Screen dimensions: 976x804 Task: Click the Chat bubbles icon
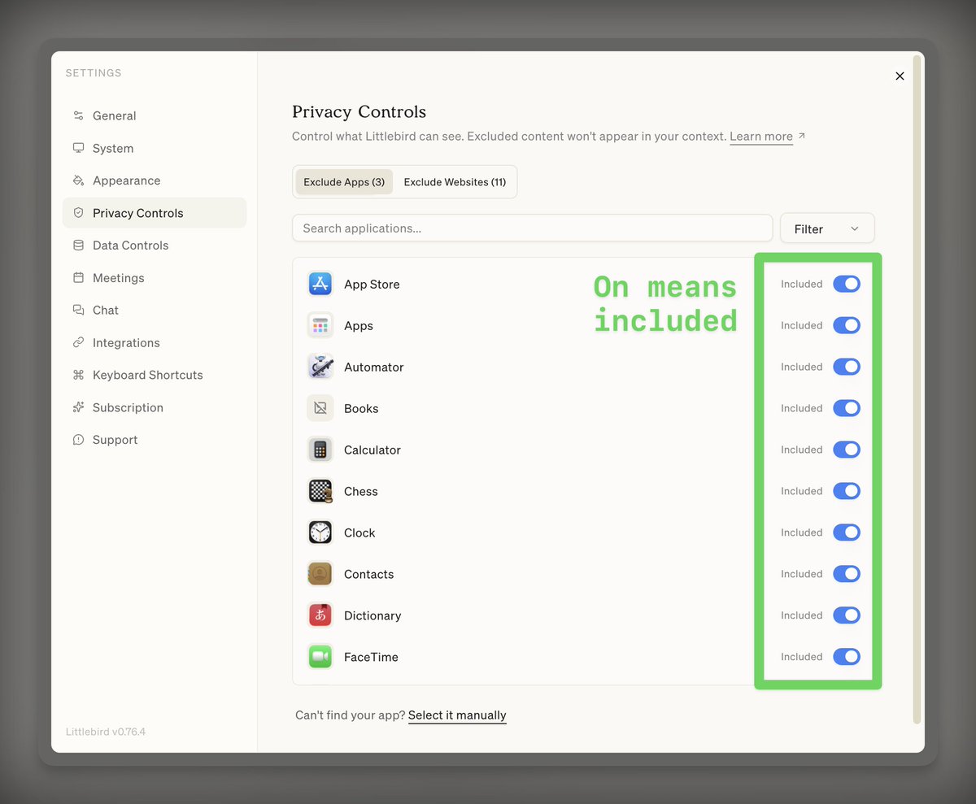pos(78,310)
